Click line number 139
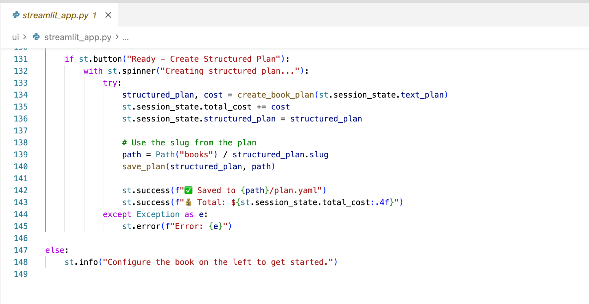Image resolution: width=589 pixels, height=304 pixels. (21, 155)
